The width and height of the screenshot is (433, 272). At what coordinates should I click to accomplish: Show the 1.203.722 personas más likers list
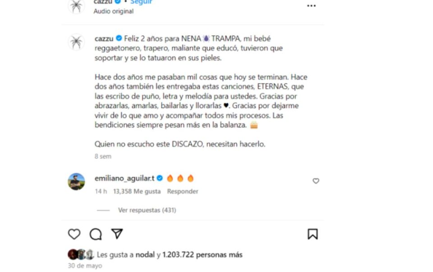pos(202,254)
